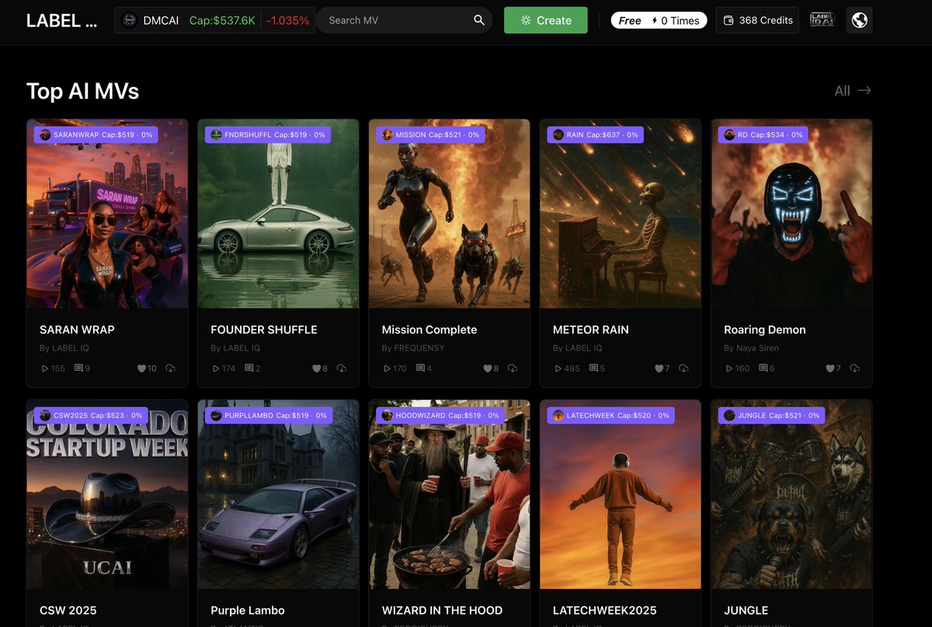Image resolution: width=932 pixels, height=627 pixels.
Task: Open the LABEL IQ AI profile icon
Action: click(822, 20)
